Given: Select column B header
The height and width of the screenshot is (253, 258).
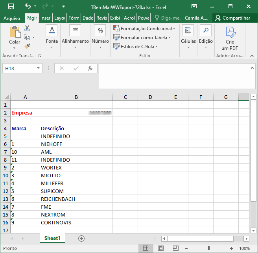Looking at the screenshot, I should [76, 97].
